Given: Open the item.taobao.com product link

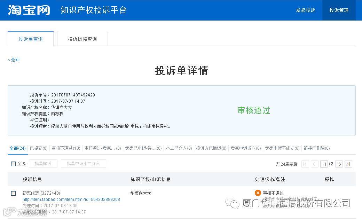Looking at the screenshot, I should (x=71, y=200).
